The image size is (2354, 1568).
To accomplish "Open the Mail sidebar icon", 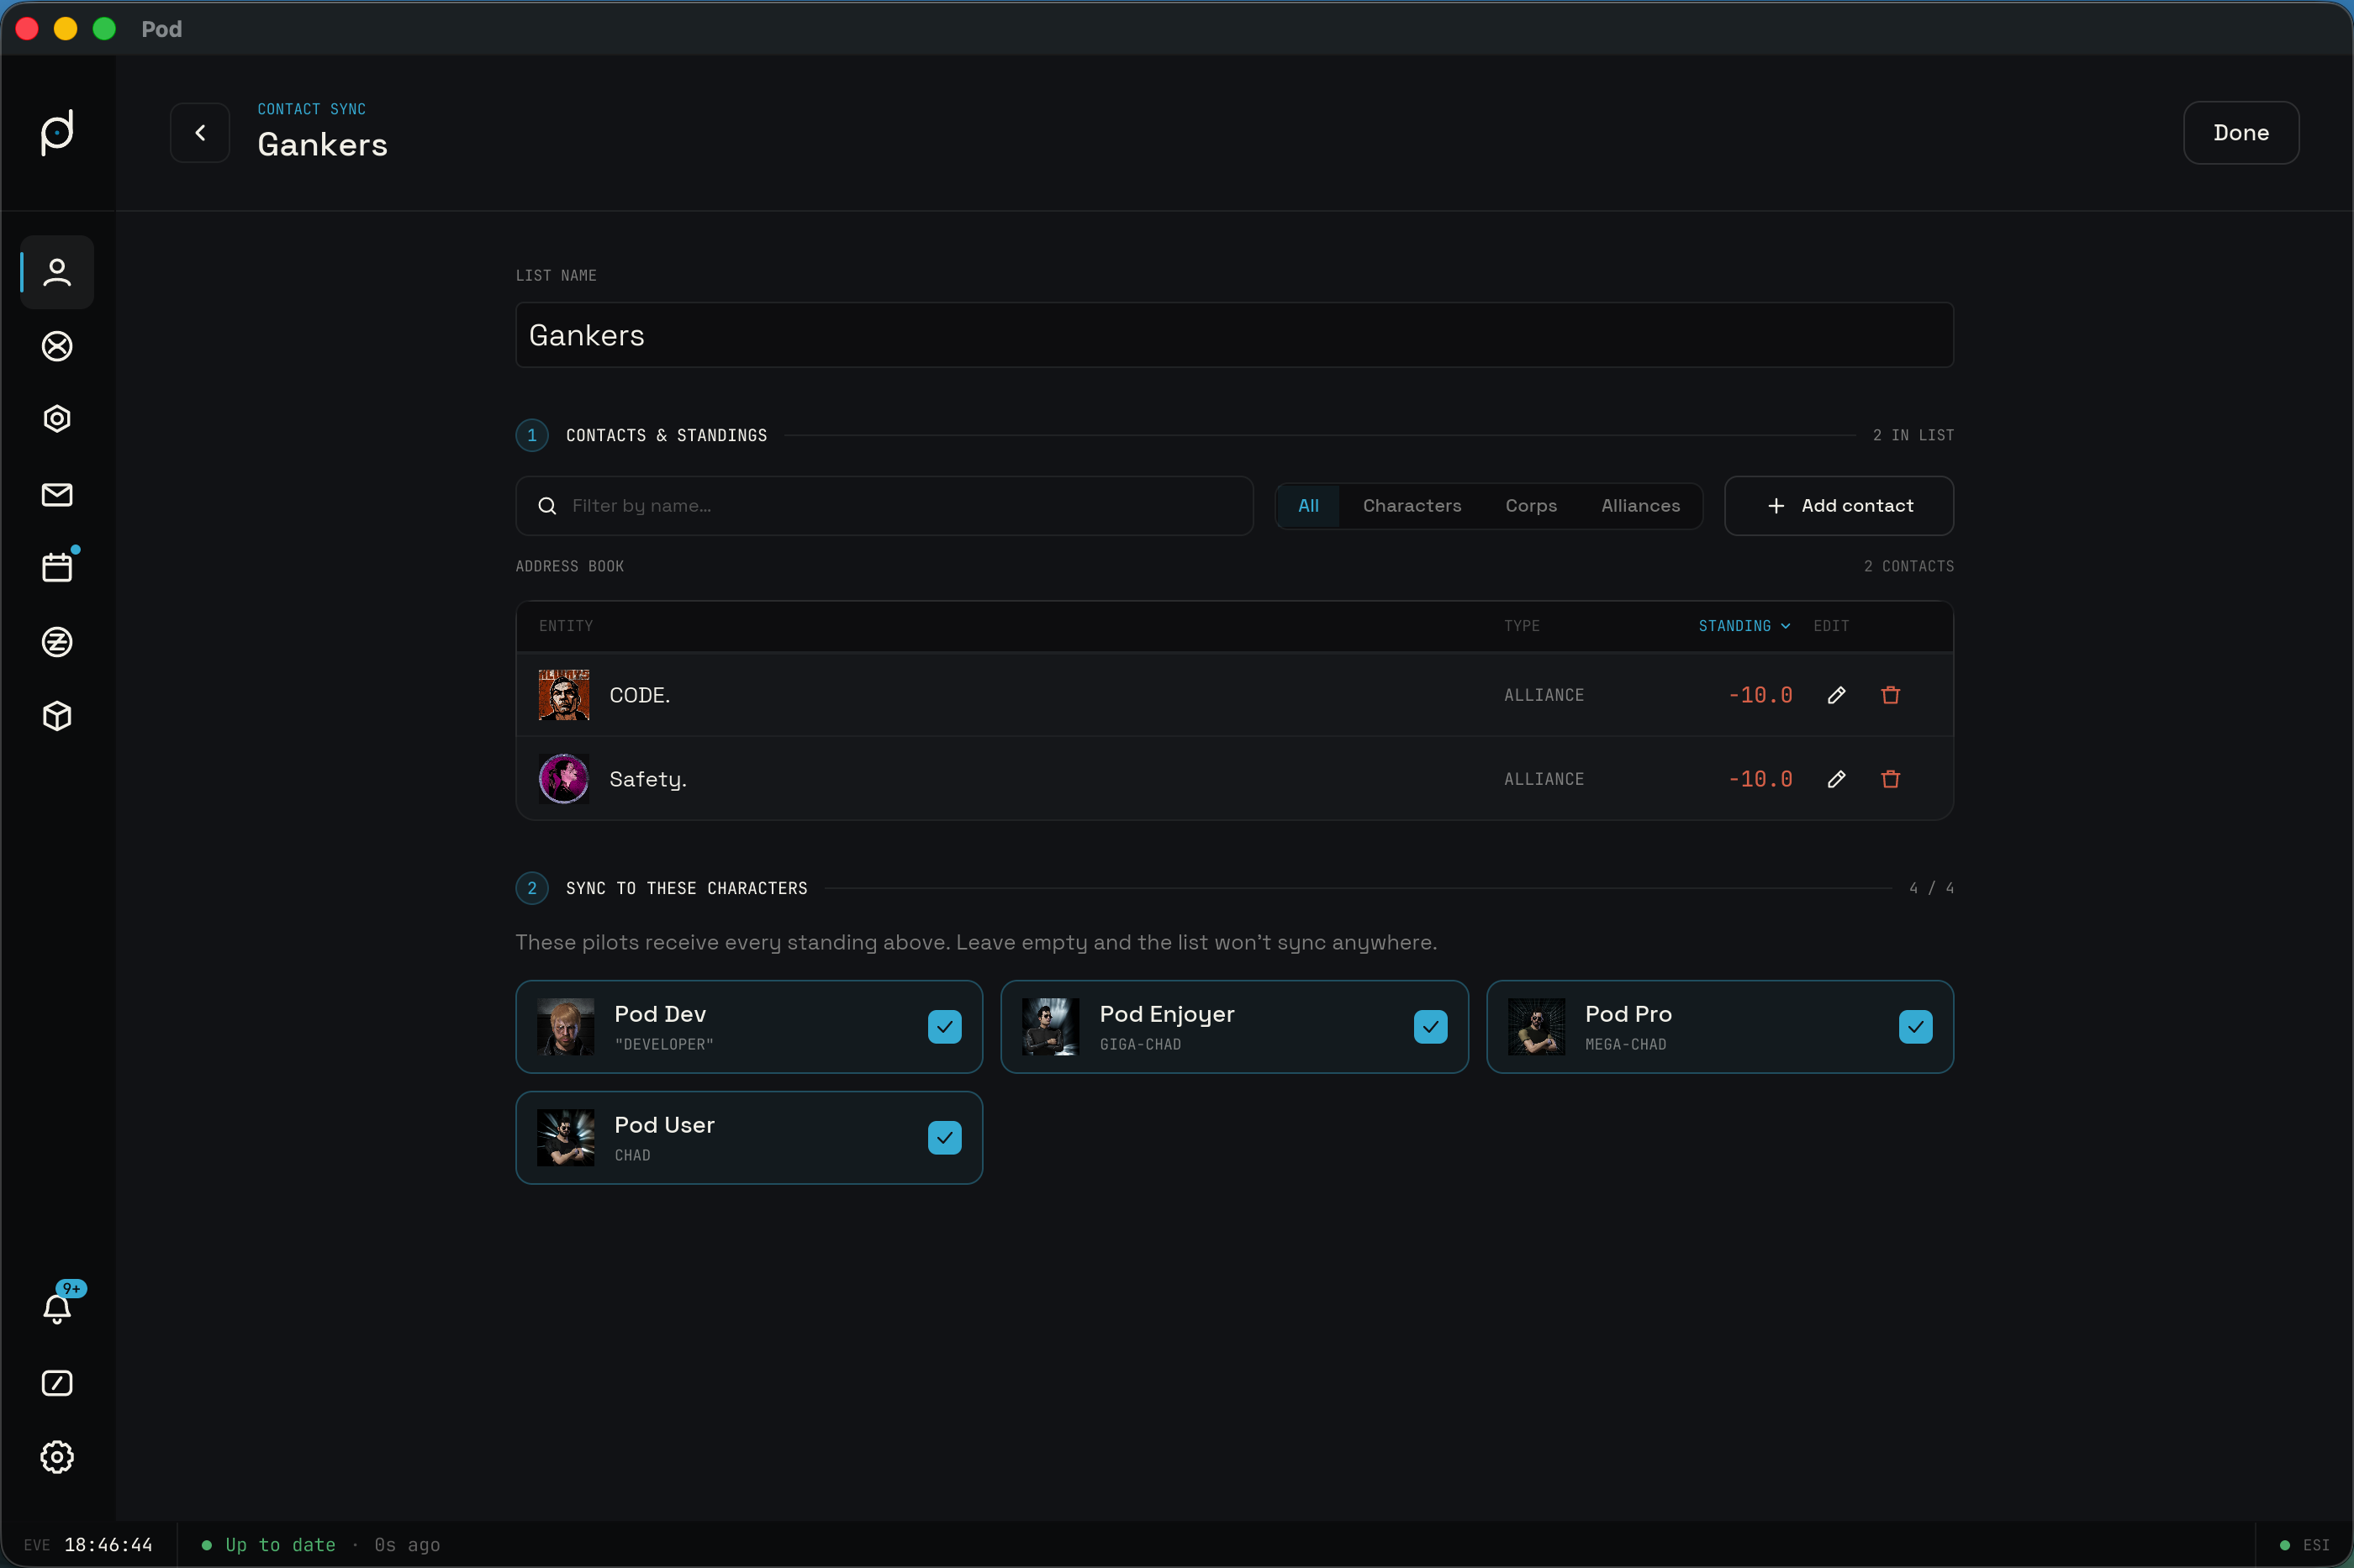I will point(57,494).
